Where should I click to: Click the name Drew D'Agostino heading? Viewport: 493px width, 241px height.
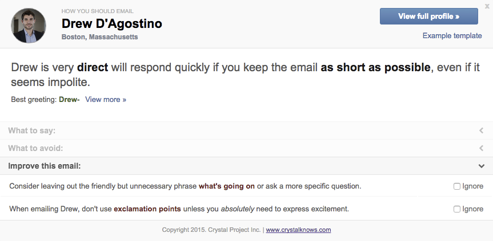[x=111, y=24]
